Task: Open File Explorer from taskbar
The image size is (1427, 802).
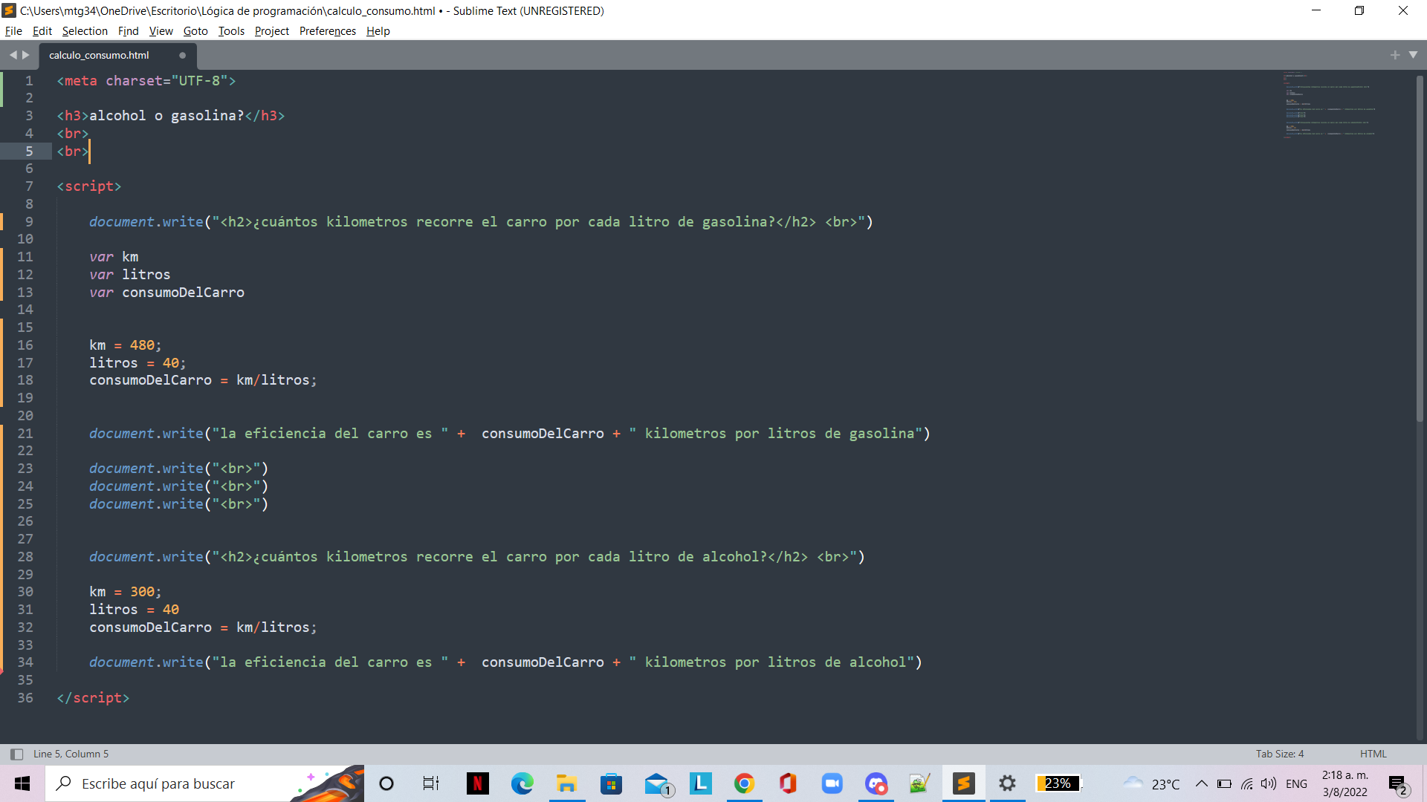Action: click(566, 783)
